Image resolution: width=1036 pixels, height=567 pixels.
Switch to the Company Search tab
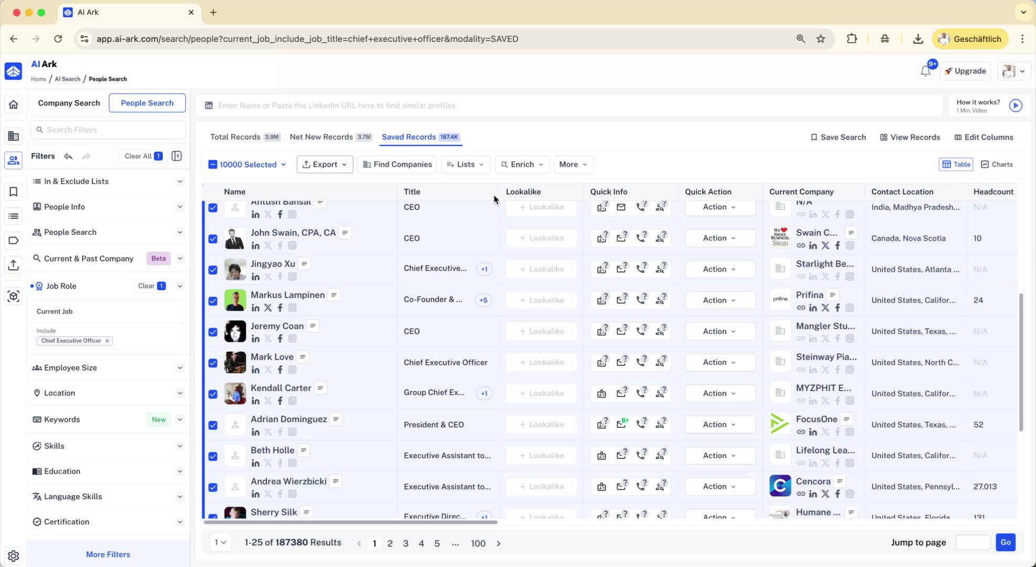[x=69, y=103]
